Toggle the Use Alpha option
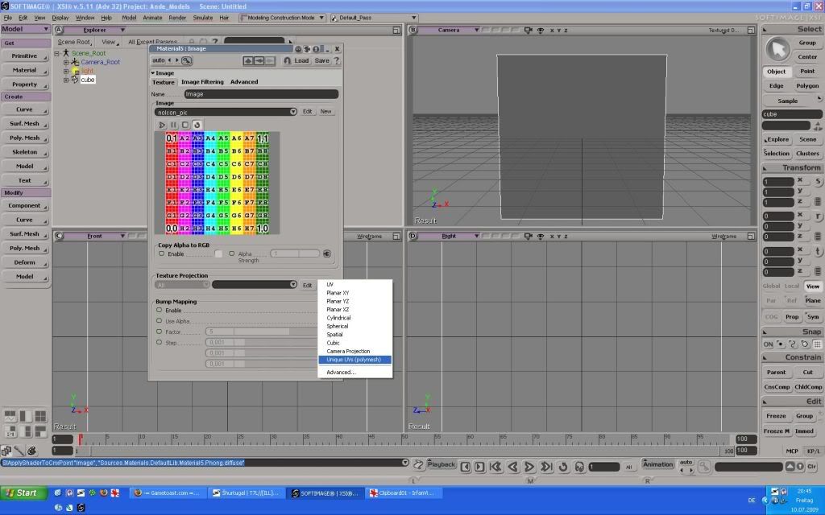Viewport: 825px width, 515px height. click(160, 321)
